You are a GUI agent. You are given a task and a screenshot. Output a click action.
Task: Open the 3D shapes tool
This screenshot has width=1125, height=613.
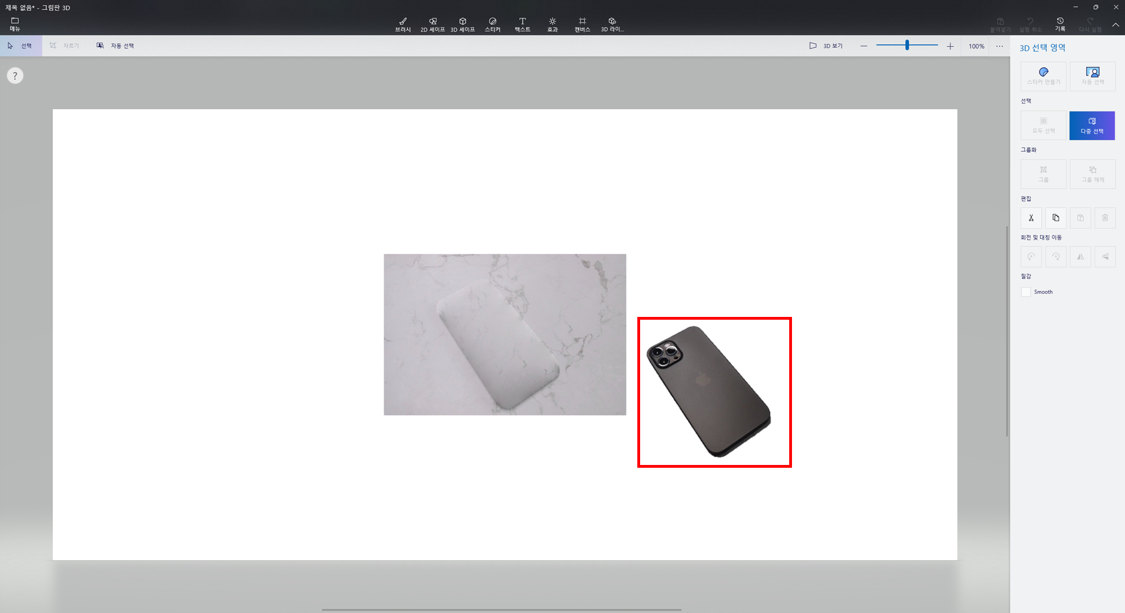coord(462,24)
